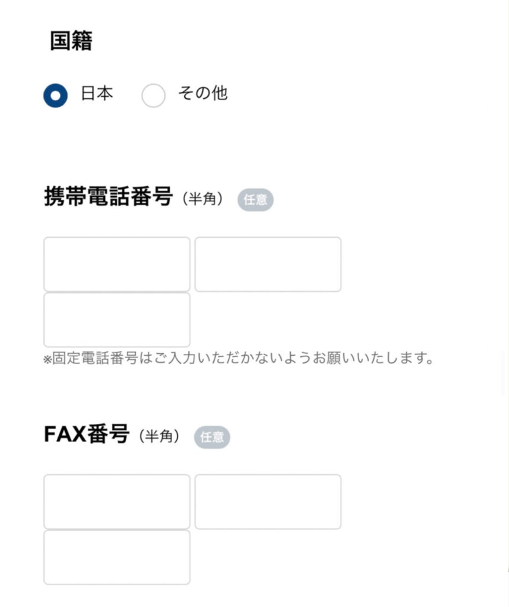Click the 任意 badge beside 携帯電話番号
The image size is (509, 607).
click(255, 200)
